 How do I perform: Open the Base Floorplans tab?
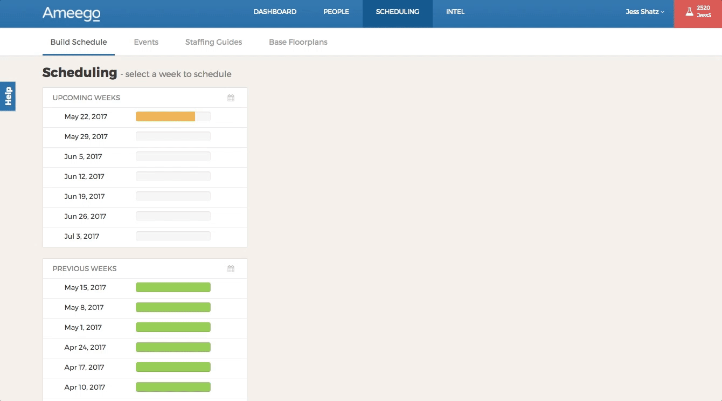[298, 42]
